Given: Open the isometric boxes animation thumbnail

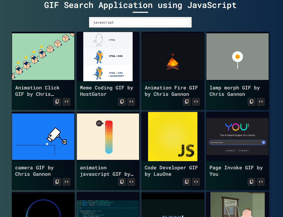Looking at the screenshot, I should click(x=43, y=57).
